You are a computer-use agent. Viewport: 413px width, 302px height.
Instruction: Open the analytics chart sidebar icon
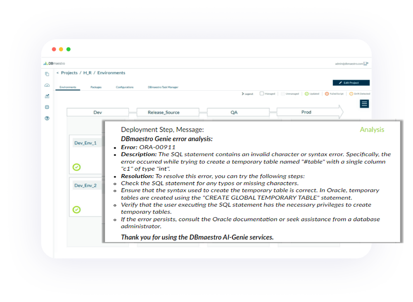pyautogui.click(x=47, y=96)
